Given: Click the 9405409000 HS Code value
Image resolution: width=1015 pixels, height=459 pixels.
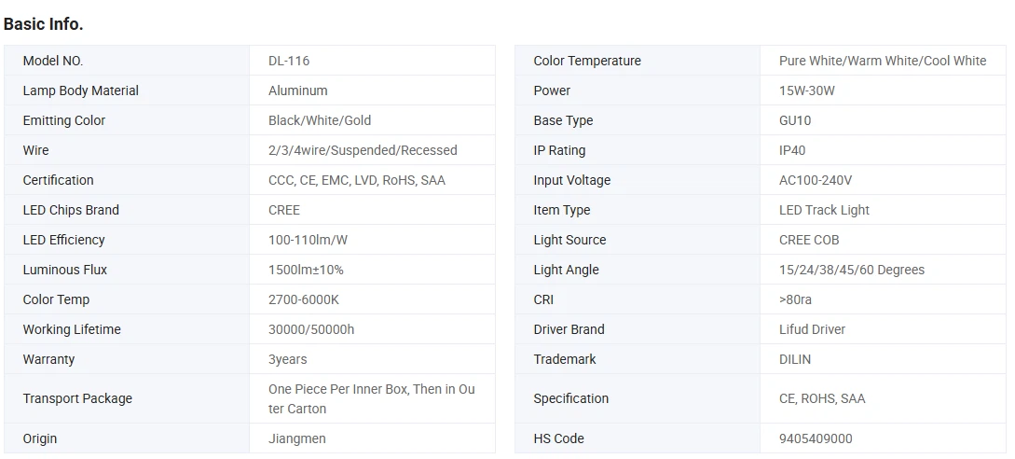Looking at the screenshot, I should pyautogui.click(x=816, y=438).
